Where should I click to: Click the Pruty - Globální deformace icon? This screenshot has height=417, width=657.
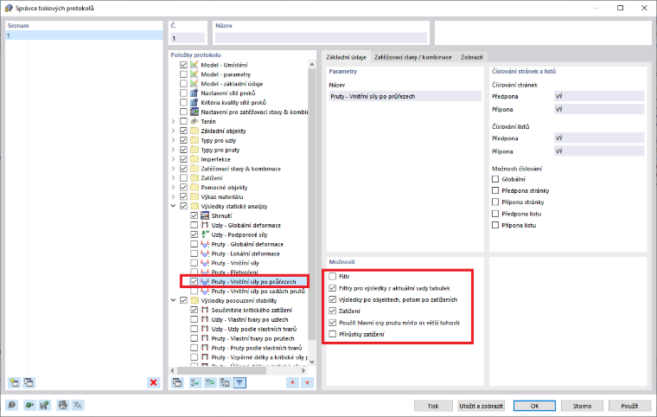click(x=205, y=244)
